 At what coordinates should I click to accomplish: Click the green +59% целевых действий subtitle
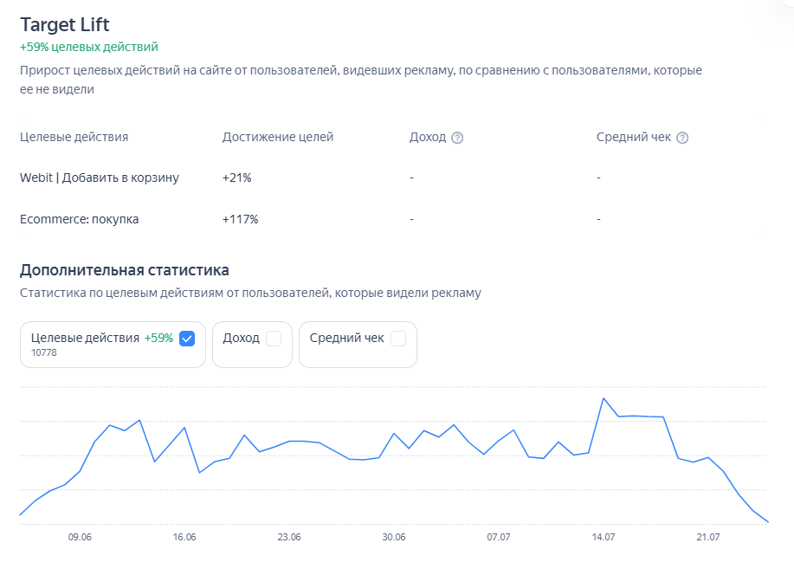tap(88, 47)
